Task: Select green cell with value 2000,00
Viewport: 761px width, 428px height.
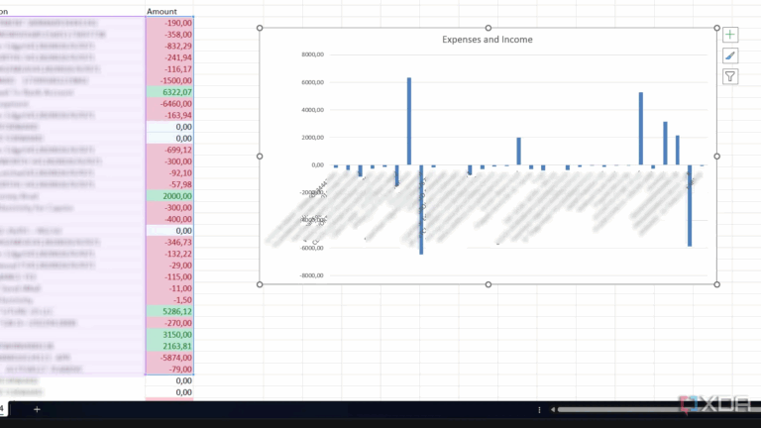Action: (169, 196)
